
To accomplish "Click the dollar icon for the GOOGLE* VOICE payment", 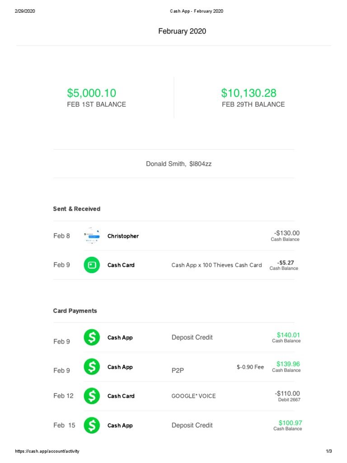I will click(x=92, y=396).
